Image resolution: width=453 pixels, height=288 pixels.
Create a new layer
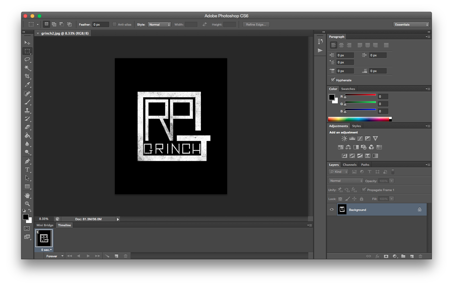pyautogui.click(x=412, y=256)
